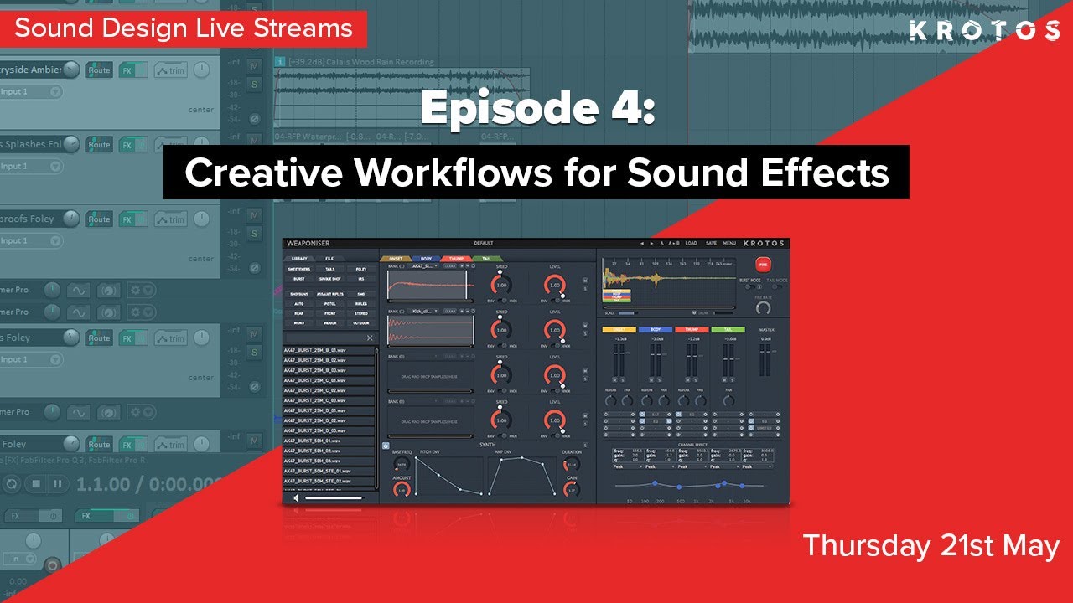
Task: Click trim button on ryside Ambience track
Action: [171, 70]
